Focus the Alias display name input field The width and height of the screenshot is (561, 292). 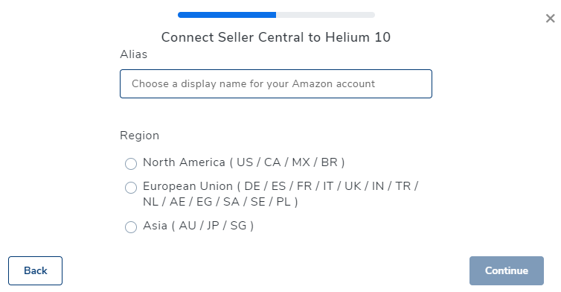click(x=276, y=84)
